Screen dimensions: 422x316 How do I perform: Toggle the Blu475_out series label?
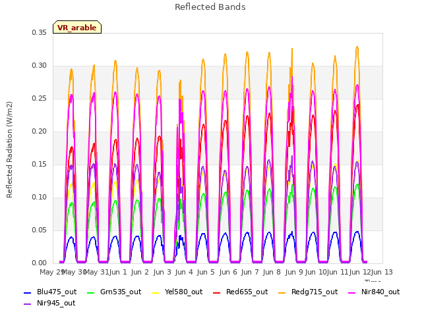click(57, 292)
